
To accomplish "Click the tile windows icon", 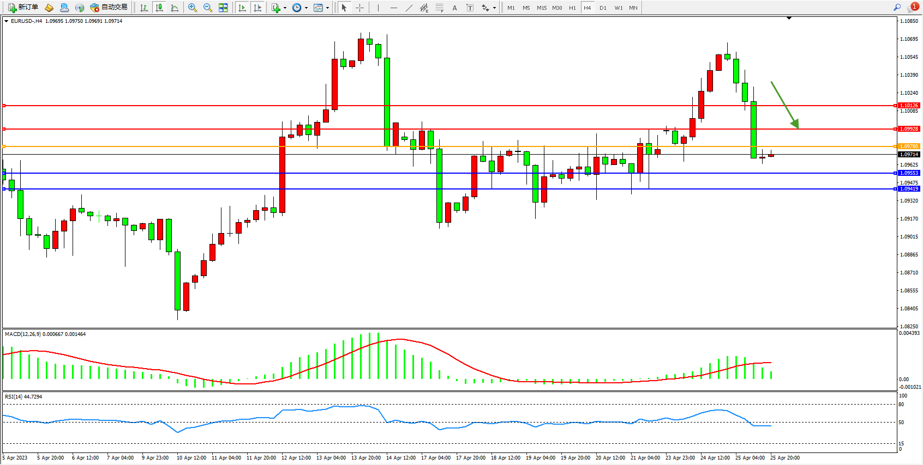I will coord(223,8).
